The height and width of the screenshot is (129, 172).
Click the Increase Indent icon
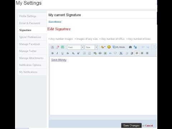(x=132, y=53)
